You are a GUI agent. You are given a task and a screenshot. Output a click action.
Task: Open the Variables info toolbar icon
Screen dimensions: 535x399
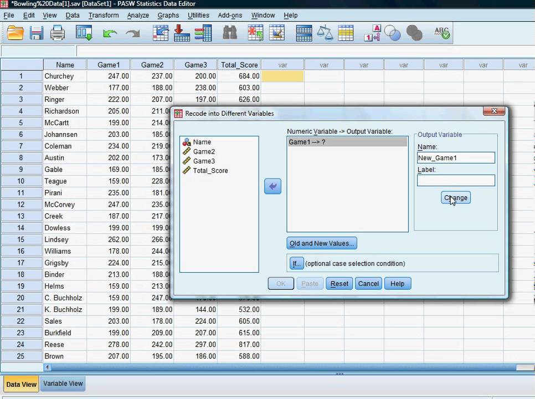(x=203, y=33)
